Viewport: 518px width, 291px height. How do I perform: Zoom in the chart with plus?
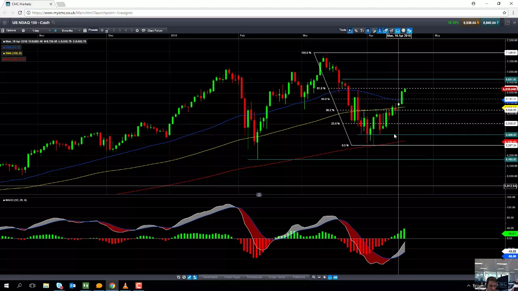click(x=324, y=277)
